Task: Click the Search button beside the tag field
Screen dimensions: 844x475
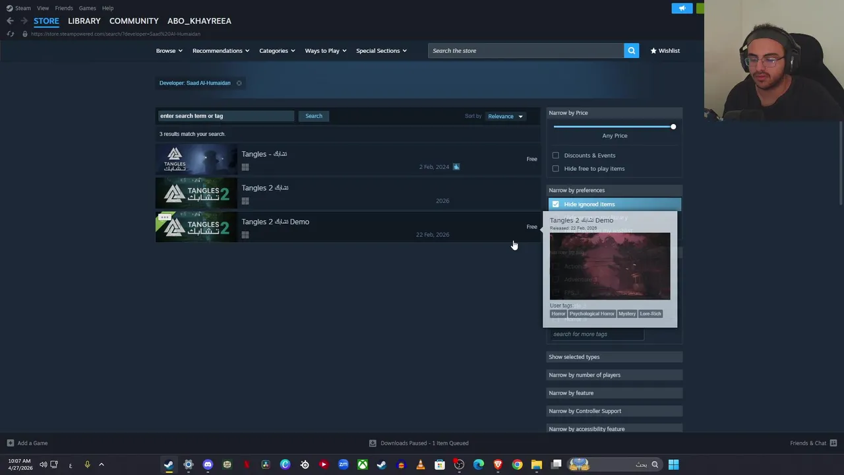Action: point(314,116)
